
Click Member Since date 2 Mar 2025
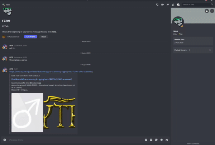tap(179, 42)
